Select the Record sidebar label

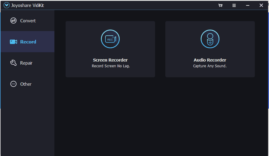[x=28, y=42]
